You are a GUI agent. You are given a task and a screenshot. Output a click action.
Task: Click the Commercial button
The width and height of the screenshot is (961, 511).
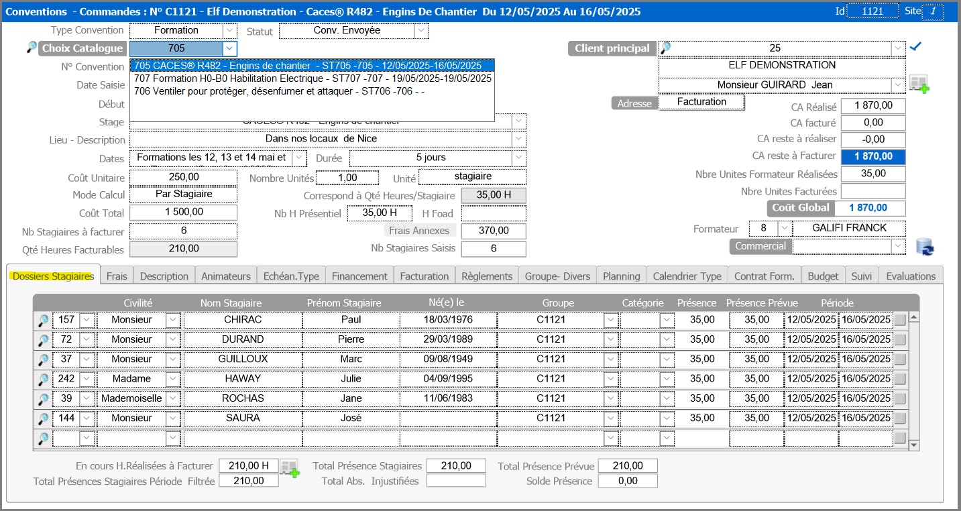760,246
